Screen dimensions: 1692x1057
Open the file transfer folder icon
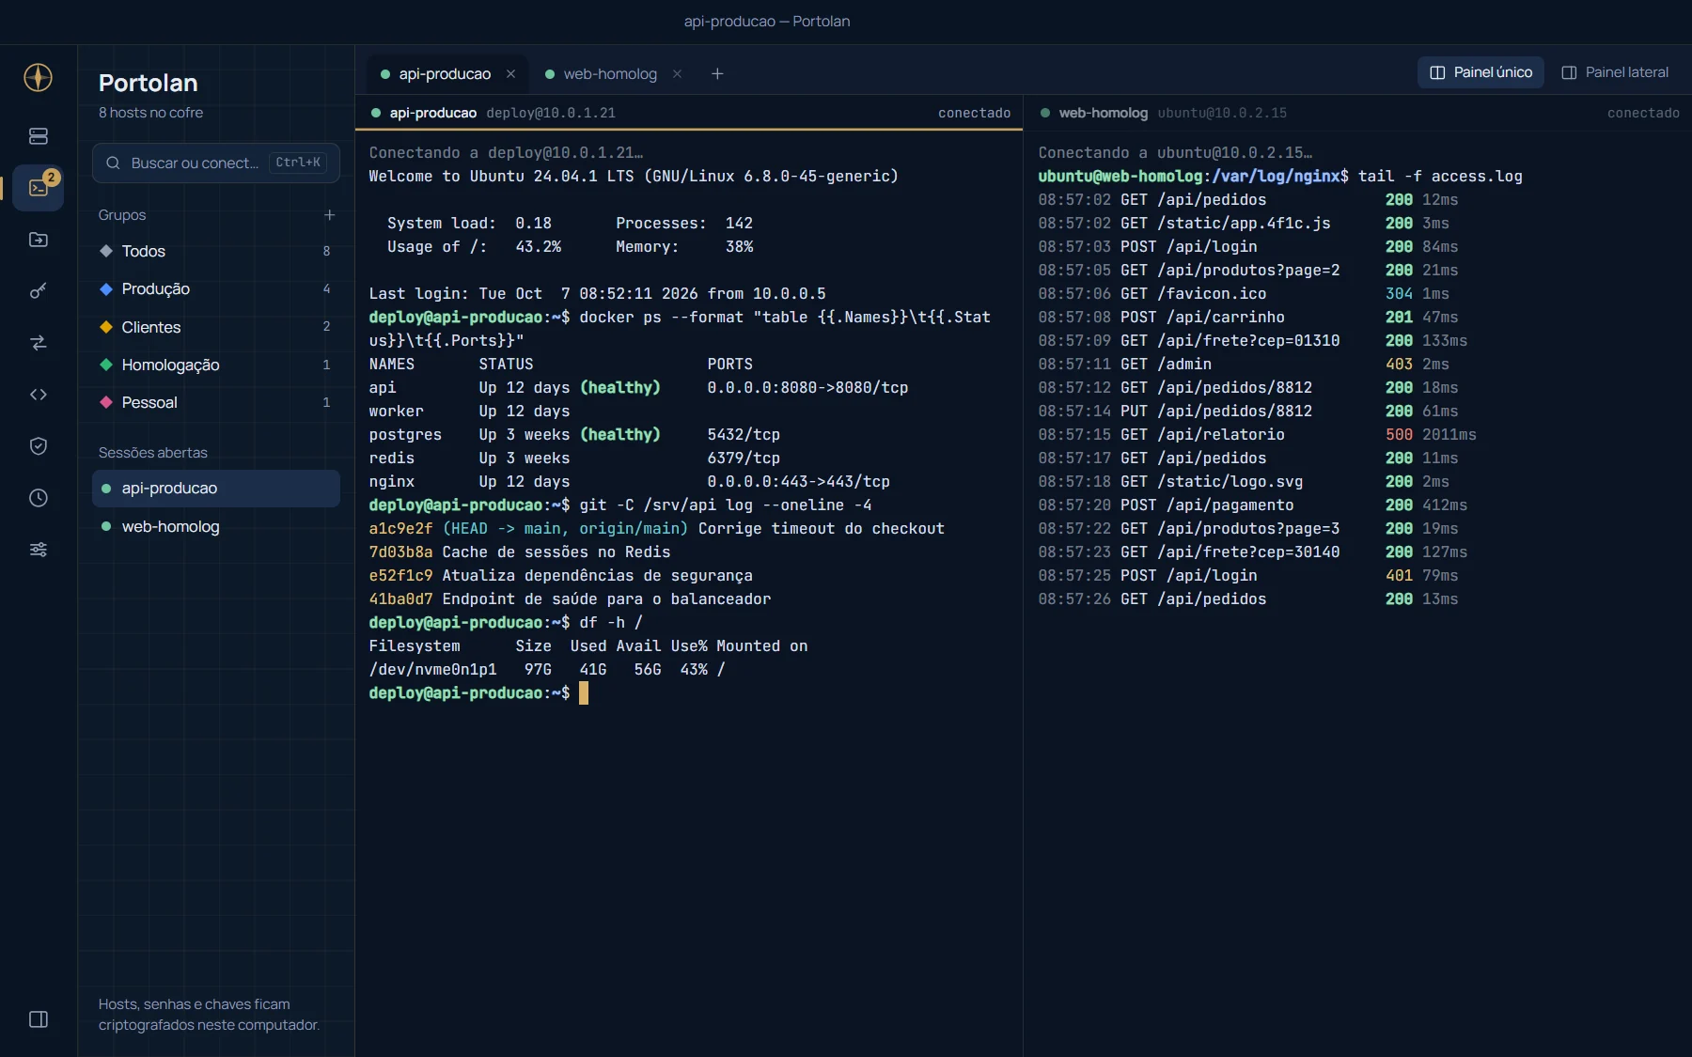click(39, 240)
